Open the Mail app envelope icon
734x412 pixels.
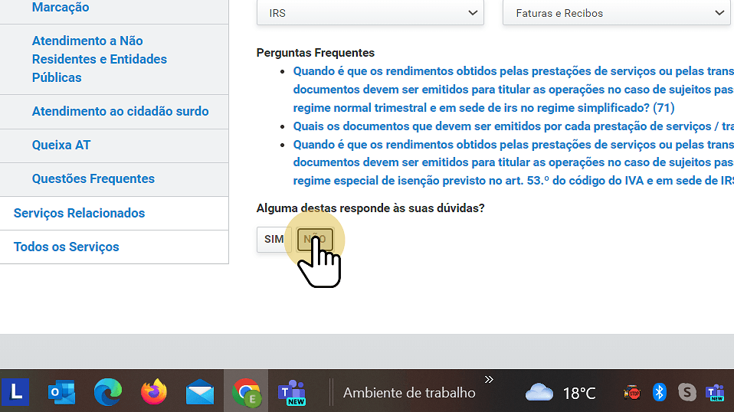tap(200, 392)
